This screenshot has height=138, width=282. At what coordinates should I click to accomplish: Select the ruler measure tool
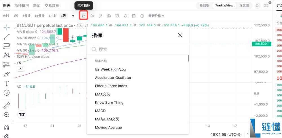pos(7,105)
